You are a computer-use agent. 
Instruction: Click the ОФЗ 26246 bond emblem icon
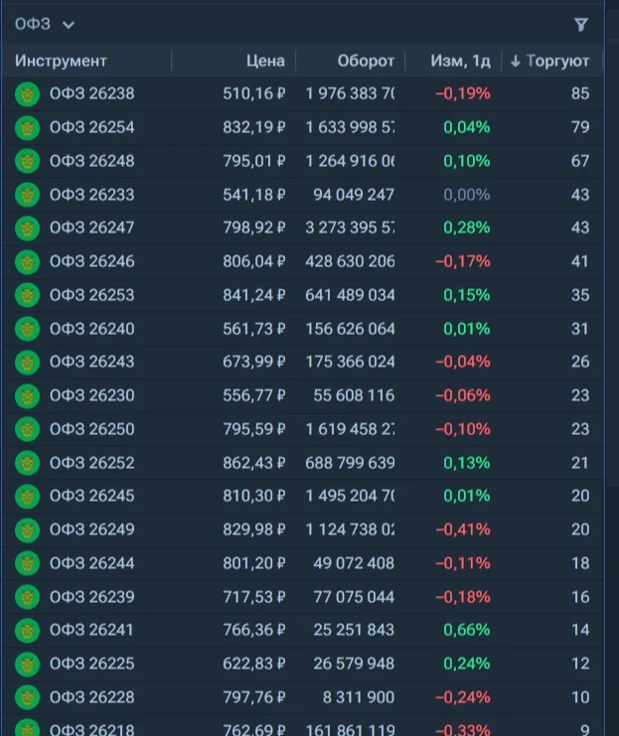27,262
